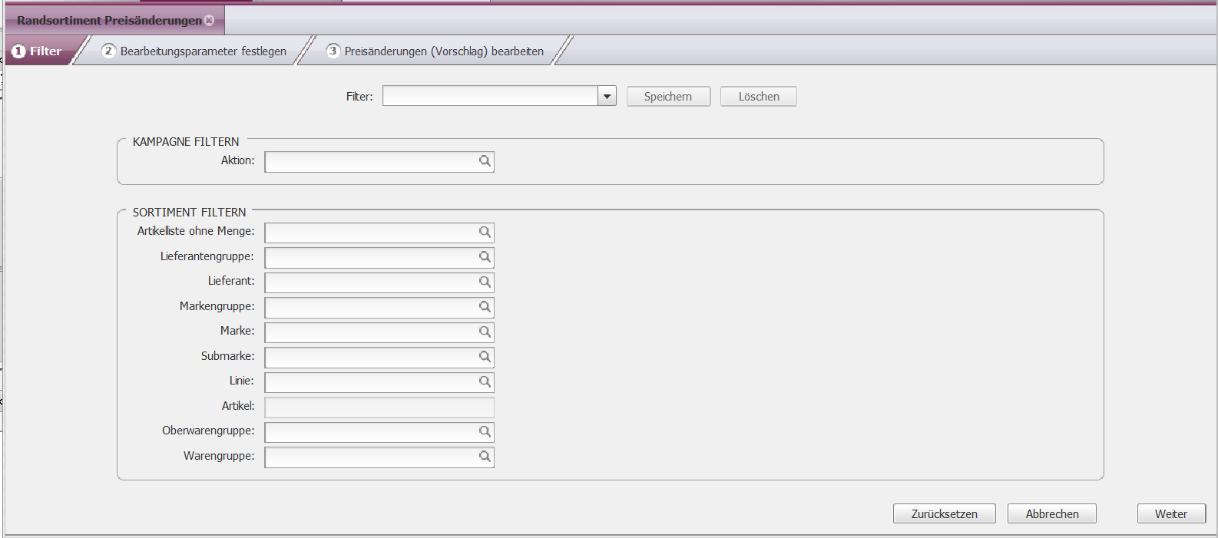
Task: Select step 1 Filter tab
Action: 38,51
